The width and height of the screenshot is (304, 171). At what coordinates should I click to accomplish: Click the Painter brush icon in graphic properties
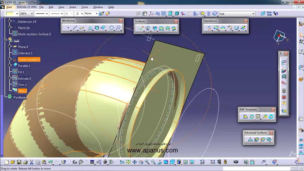(101, 14)
